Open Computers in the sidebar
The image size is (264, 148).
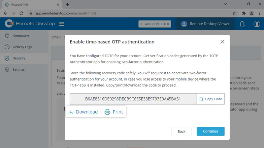[x=21, y=36]
